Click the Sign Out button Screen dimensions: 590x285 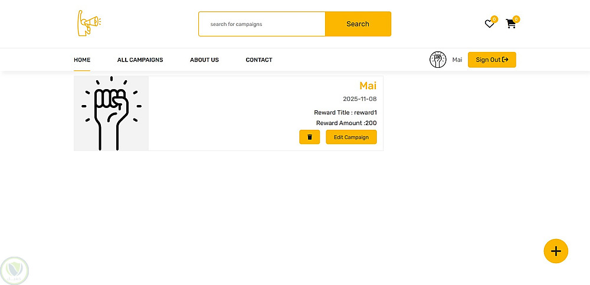(x=491, y=60)
